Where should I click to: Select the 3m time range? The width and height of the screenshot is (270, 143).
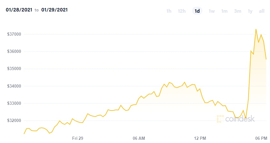click(237, 11)
